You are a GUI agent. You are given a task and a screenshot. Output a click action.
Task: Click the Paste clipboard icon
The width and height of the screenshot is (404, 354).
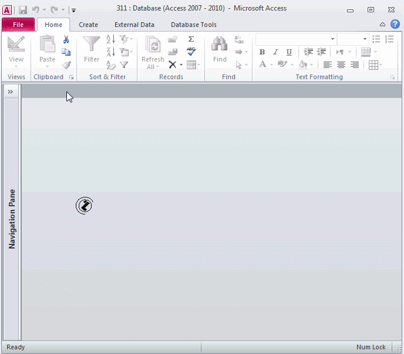tap(47, 46)
